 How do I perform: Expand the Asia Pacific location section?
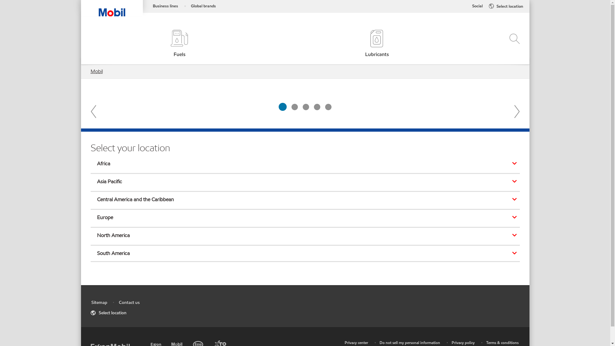pyautogui.click(x=305, y=182)
